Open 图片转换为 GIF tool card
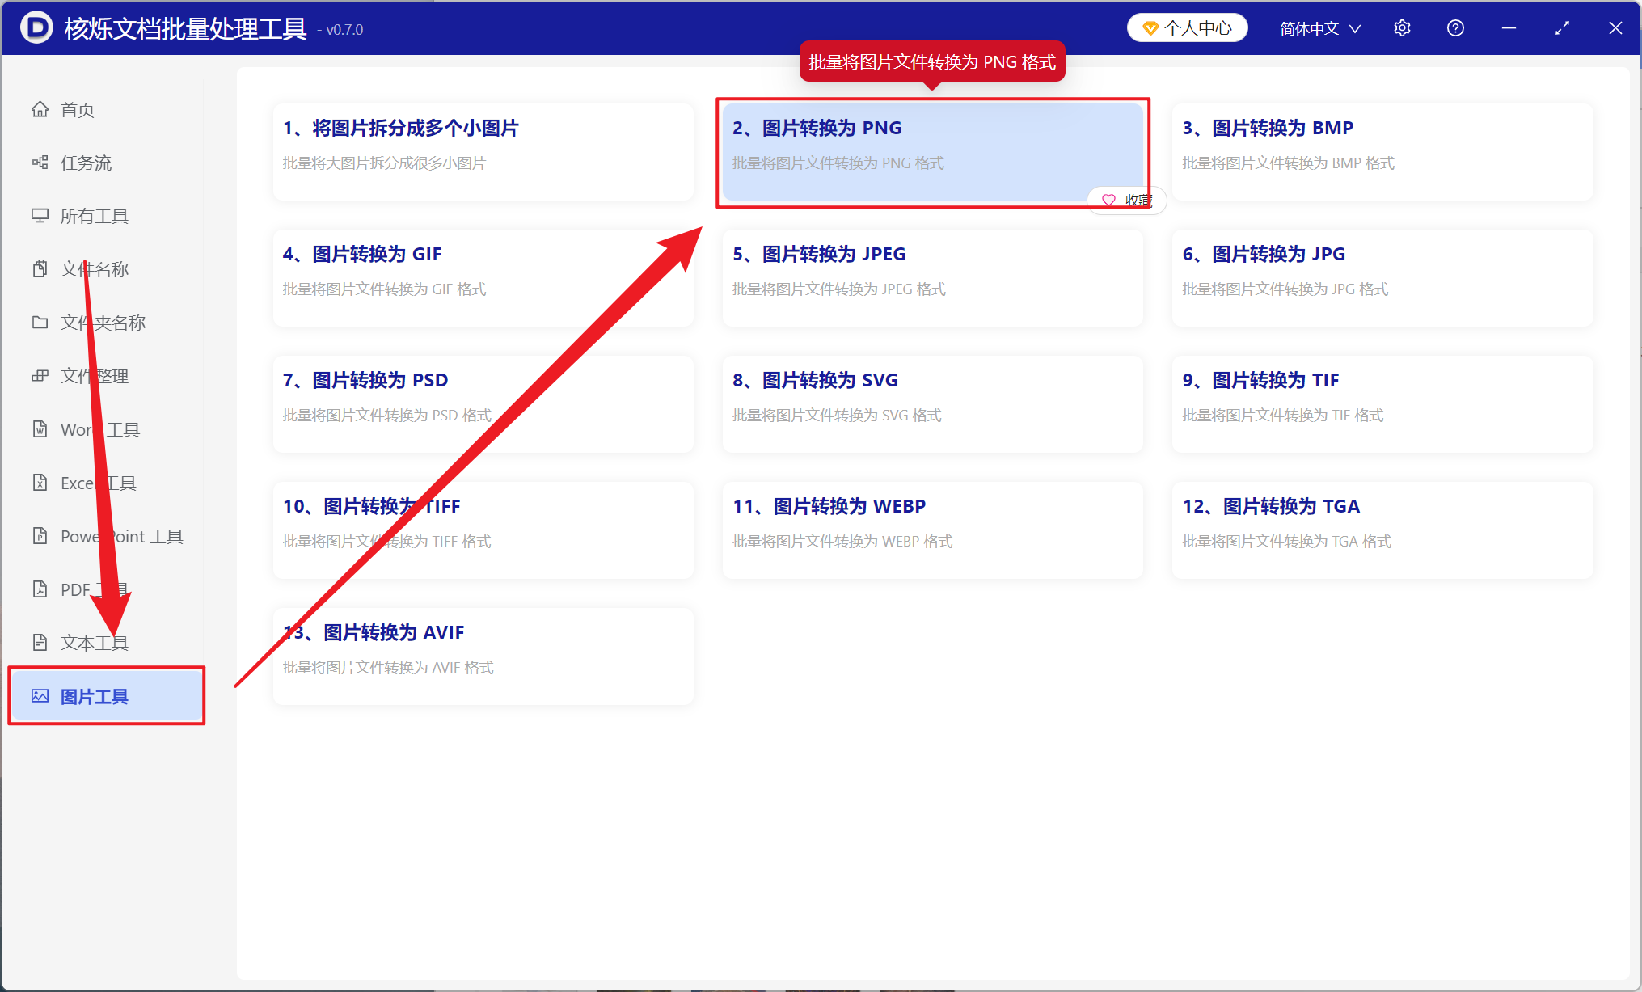1642x992 pixels. click(x=483, y=278)
